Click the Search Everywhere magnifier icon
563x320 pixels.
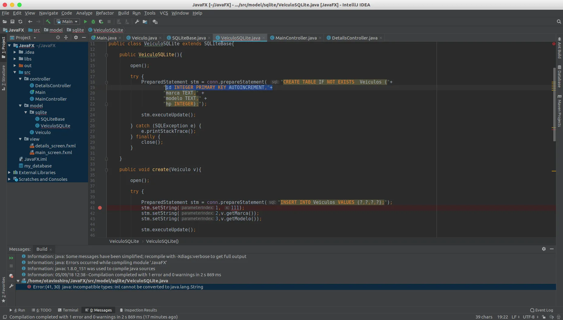[558, 22]
